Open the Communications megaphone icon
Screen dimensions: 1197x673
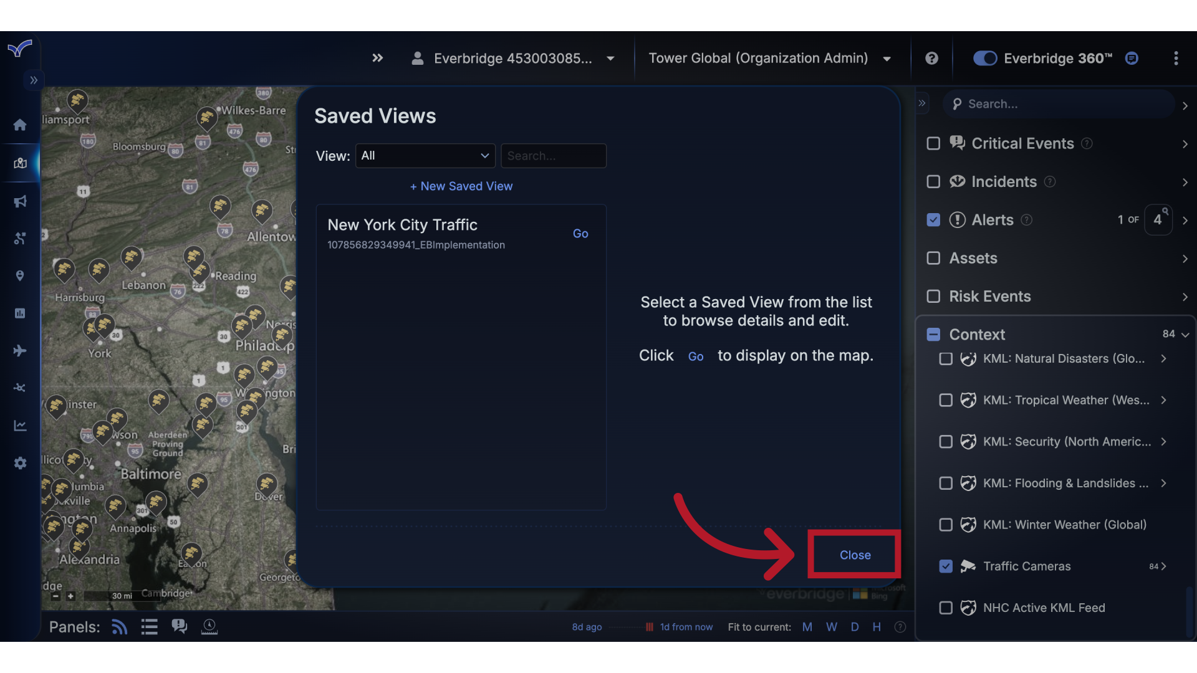coord(20,201)
